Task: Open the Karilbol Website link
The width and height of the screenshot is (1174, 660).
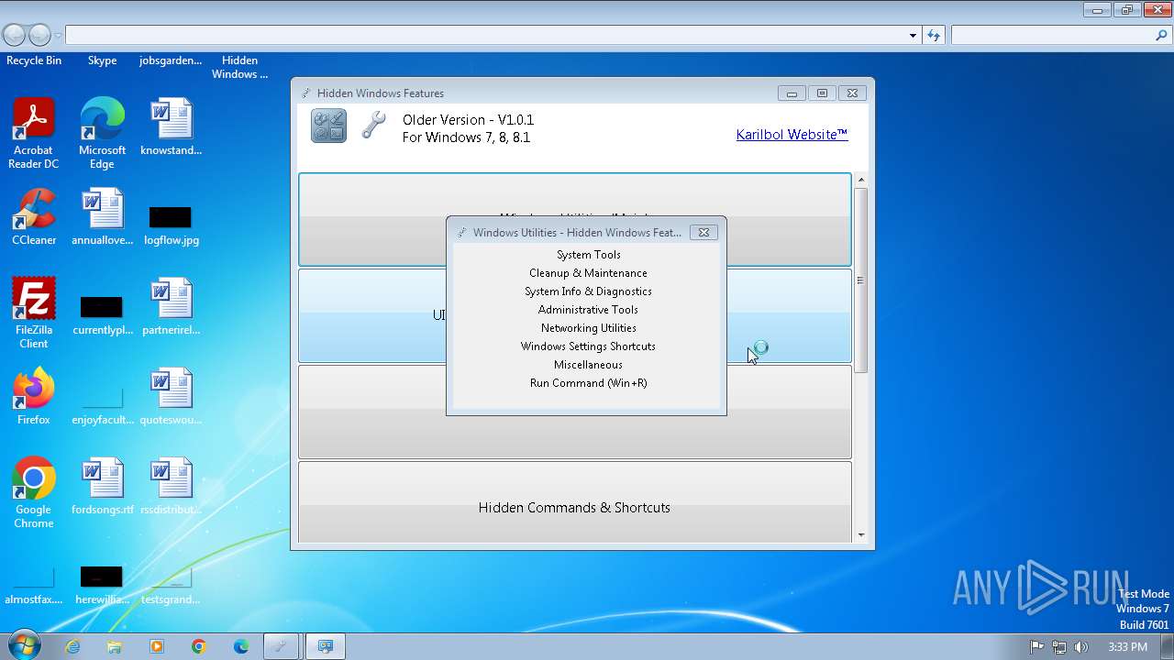Action: point(792,134)
